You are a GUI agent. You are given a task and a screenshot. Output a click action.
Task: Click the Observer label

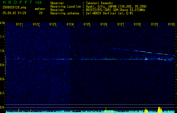point(57,3)
